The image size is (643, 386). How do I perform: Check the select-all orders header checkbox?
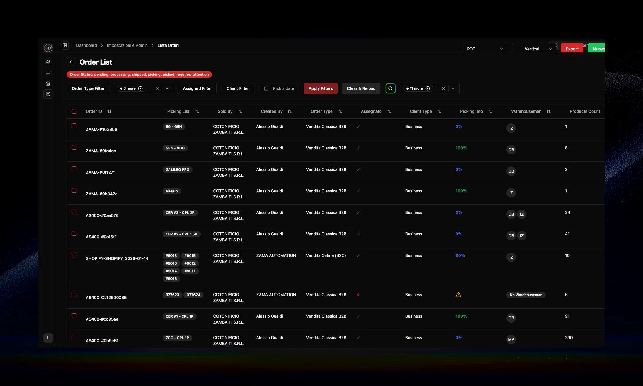(74, 111)
